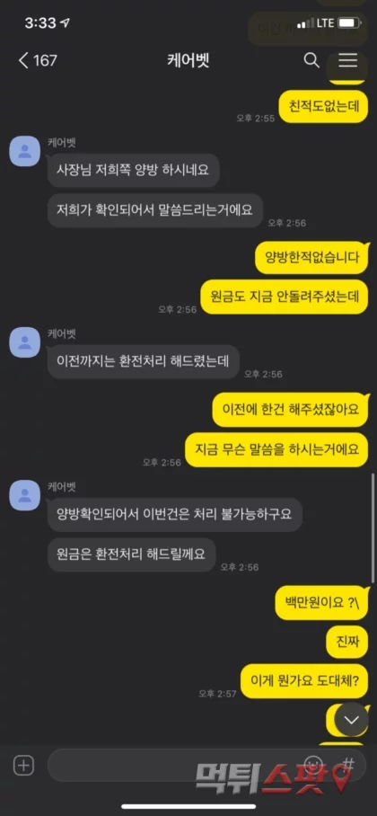This screenshot has width=377, height=816.
Task: Tap the hashtag search icon
Action: [348, 764]
